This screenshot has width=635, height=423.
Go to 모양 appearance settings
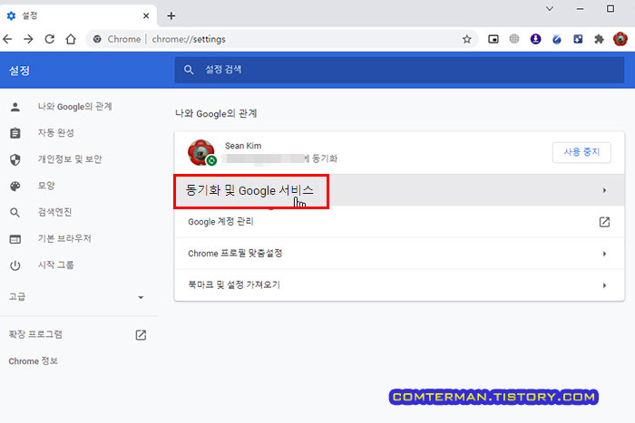(x=46, y=186)
